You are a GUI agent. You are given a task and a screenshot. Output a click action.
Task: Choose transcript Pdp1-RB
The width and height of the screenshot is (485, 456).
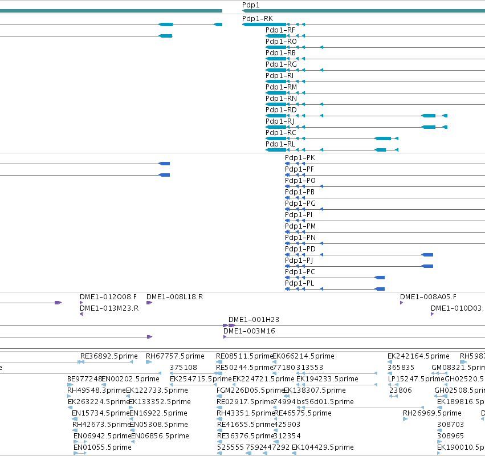[x=280, y=53]
